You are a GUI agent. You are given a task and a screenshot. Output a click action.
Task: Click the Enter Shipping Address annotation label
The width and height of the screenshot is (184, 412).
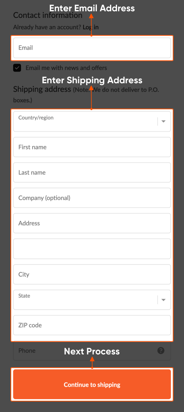pos(92,80)
